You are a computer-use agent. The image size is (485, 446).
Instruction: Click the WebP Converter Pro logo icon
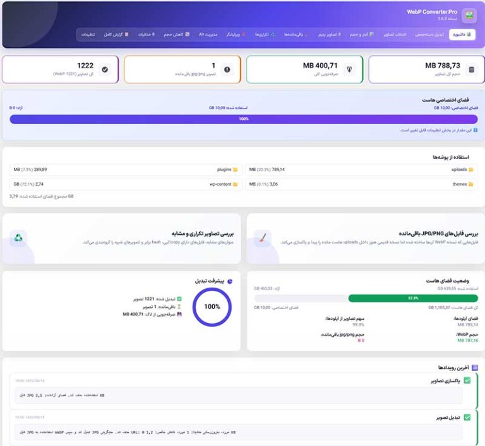click(469, 15)
